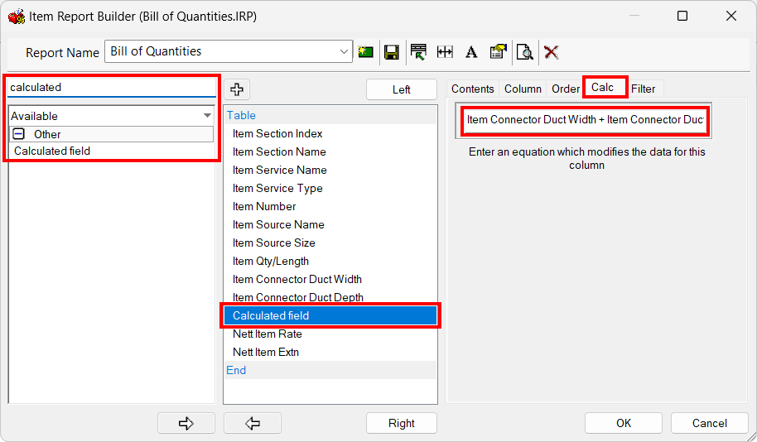Select 'Item Source Name' row
This screenshot has height=442, width=757.
[x=330, y=225]
